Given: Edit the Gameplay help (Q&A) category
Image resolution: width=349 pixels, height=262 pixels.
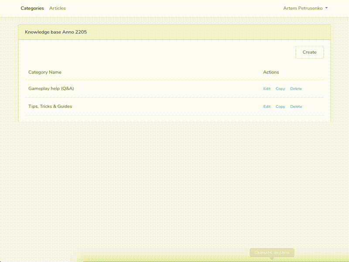Looking at the screenshot, I should 267,89.
